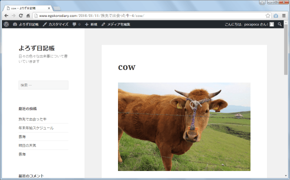Open admin bar search magnifier
This screenshot has height=180, width=290.
pos(279,24)
